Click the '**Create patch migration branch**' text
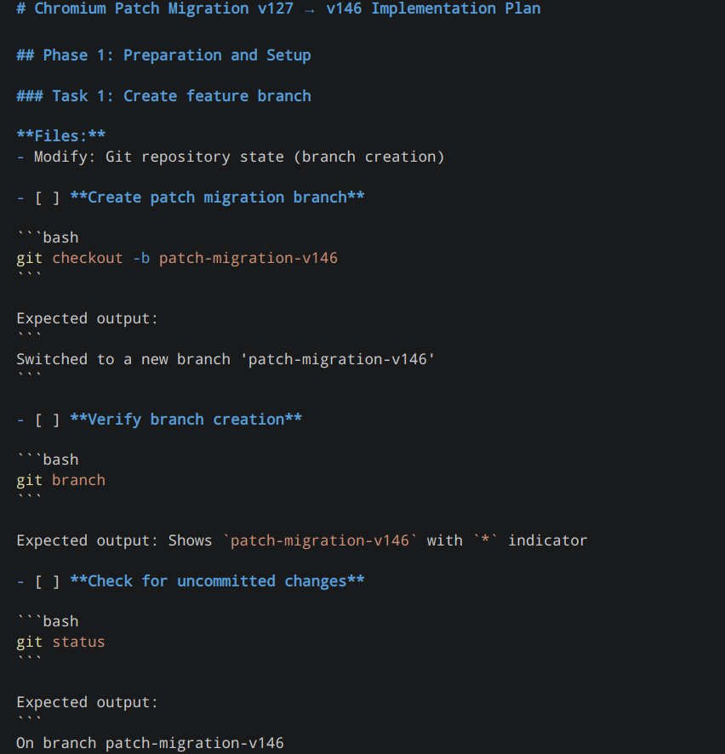 pos(217,197)
